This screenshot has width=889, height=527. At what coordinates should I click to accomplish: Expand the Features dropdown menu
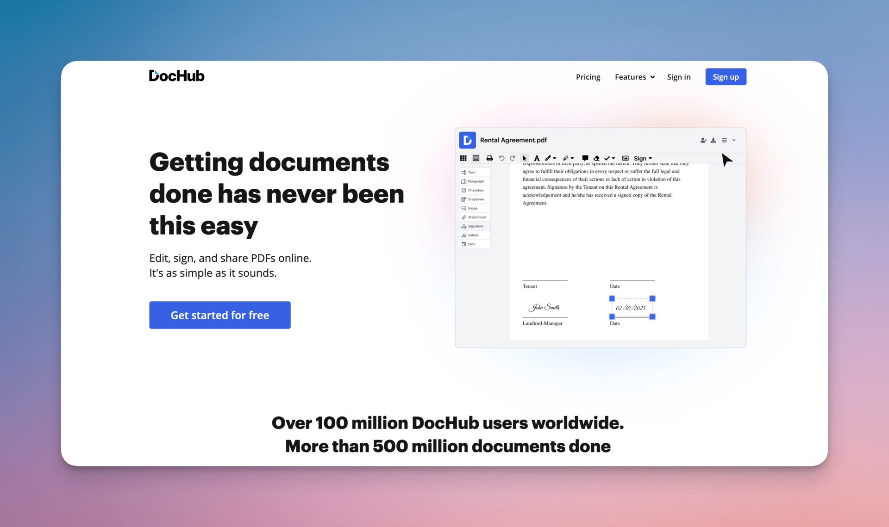[634, 77]
